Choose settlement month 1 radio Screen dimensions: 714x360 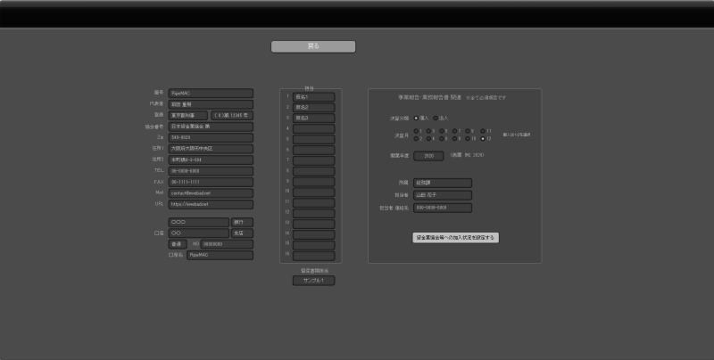(416, 131)
